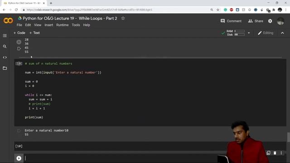Collapse the header with the up chevron
Screen dimensions: 290x163
[x=282, y=33]
